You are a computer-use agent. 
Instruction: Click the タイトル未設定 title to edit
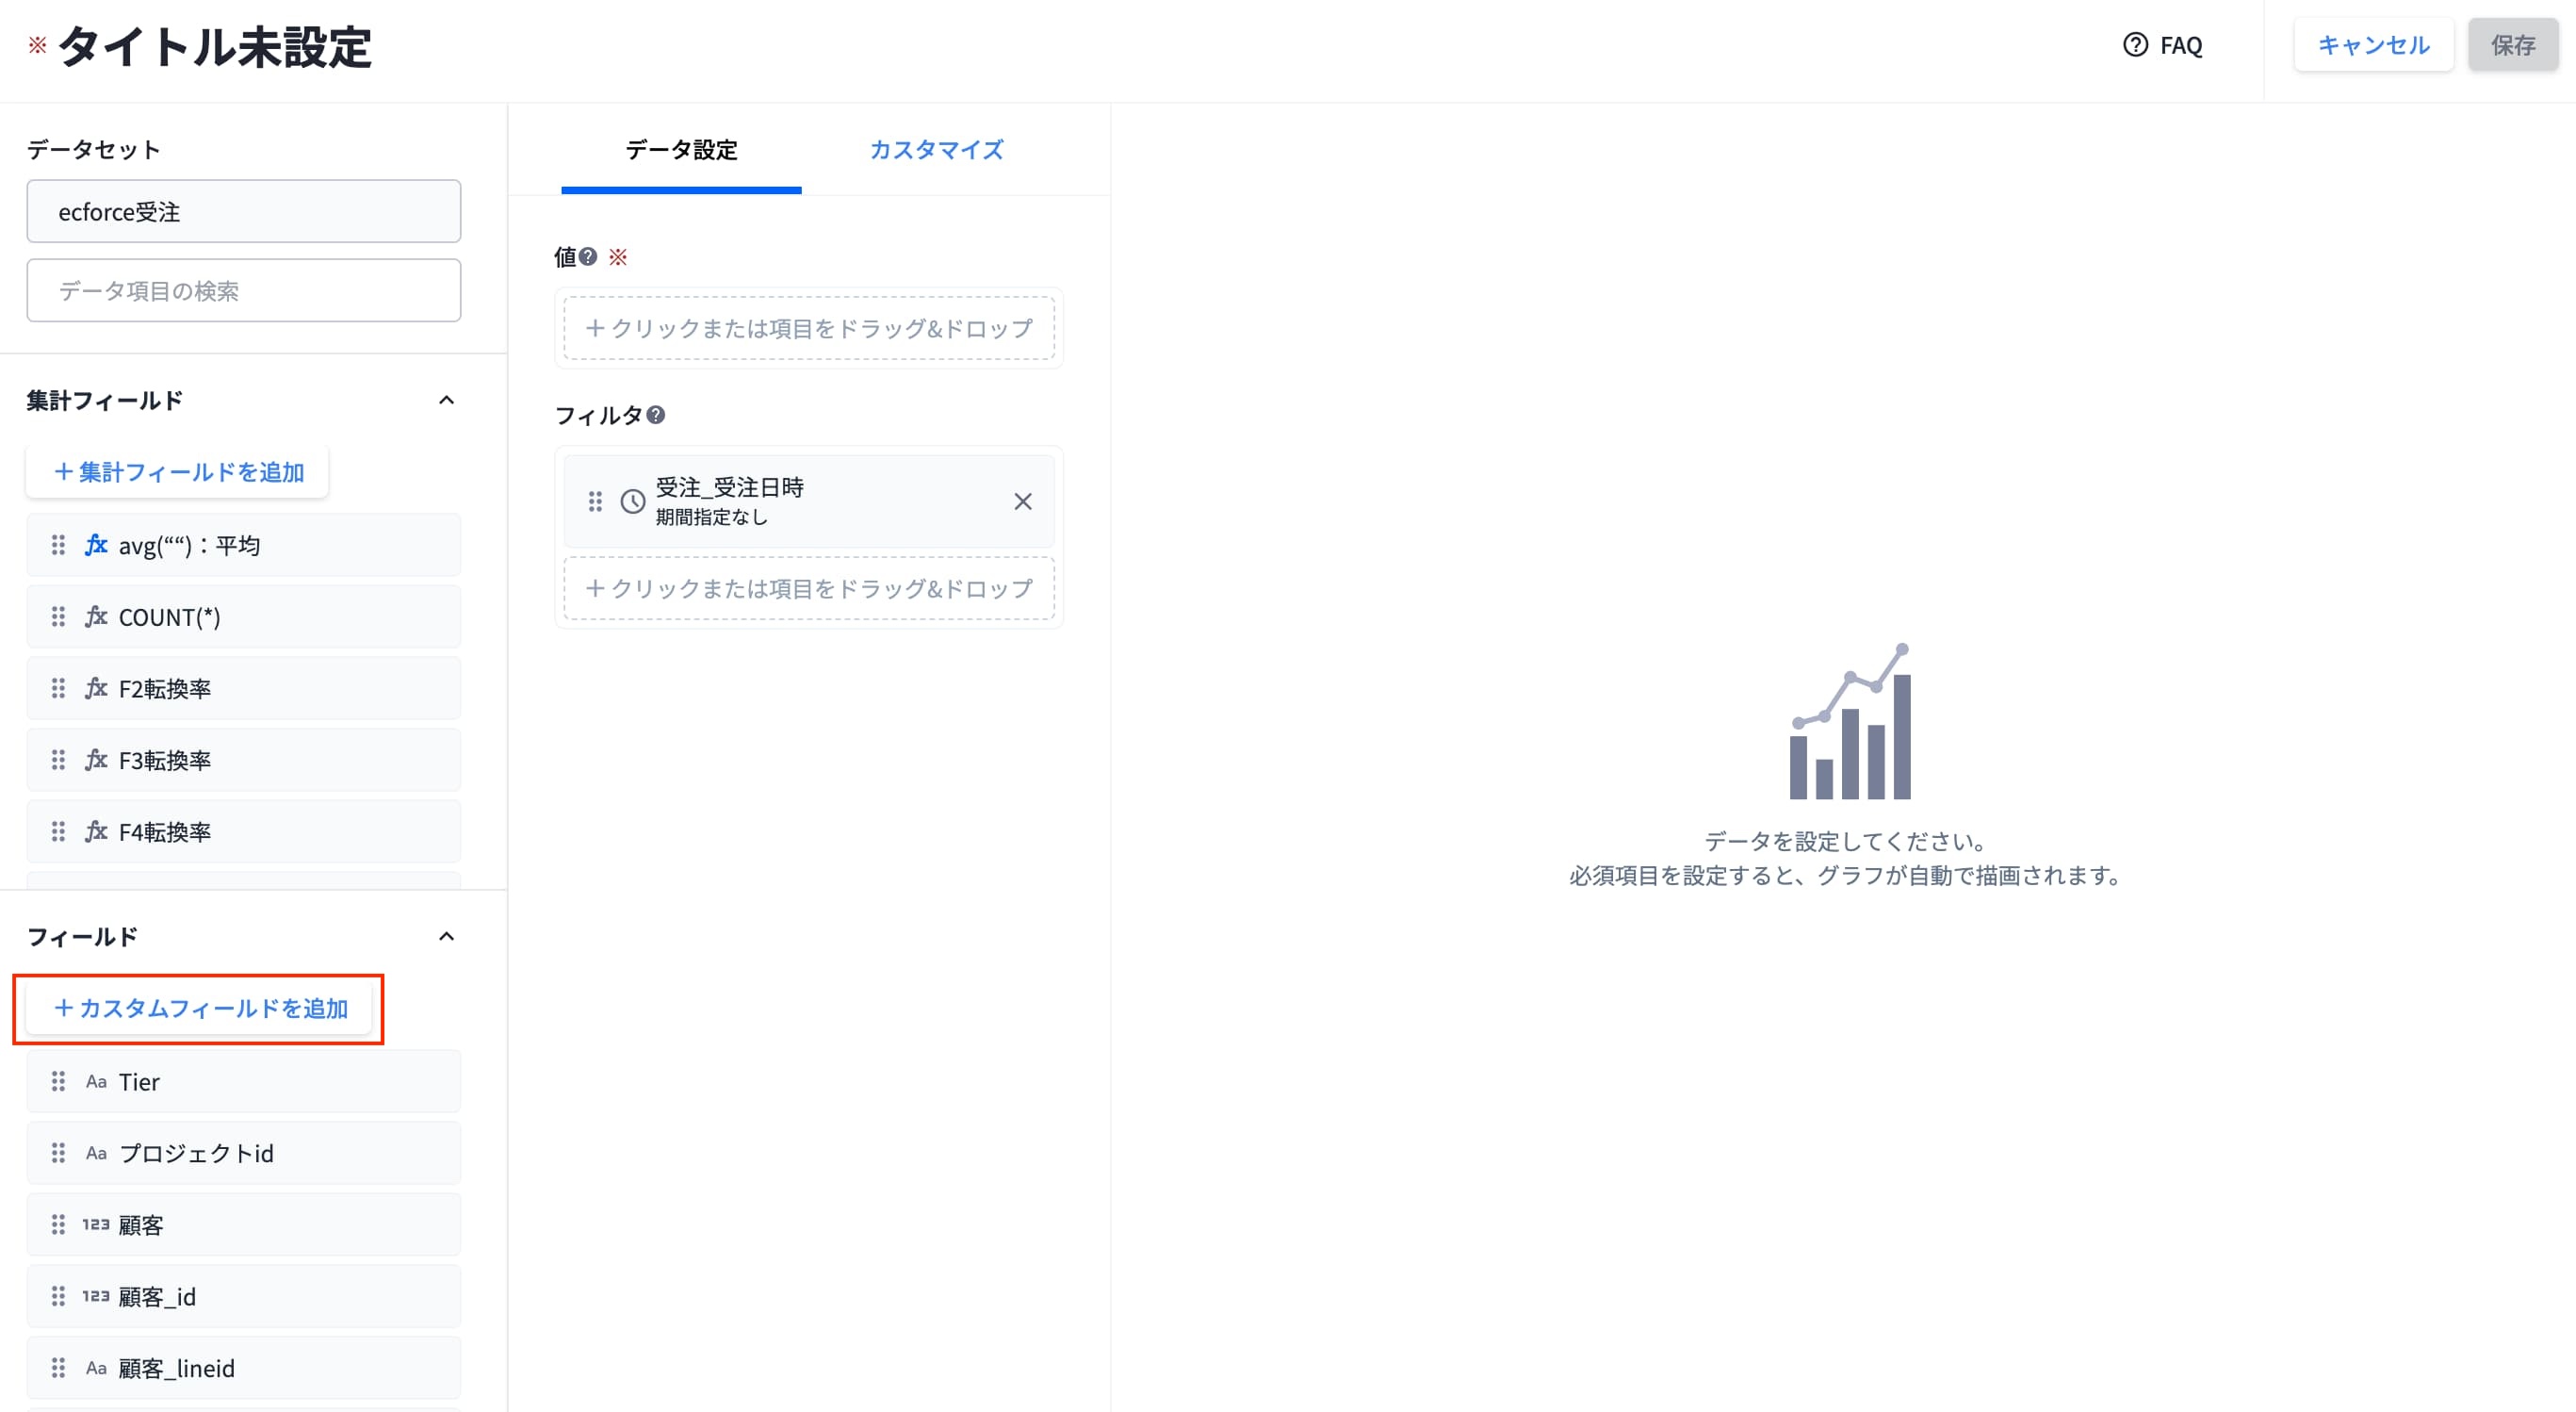point(215,47)
